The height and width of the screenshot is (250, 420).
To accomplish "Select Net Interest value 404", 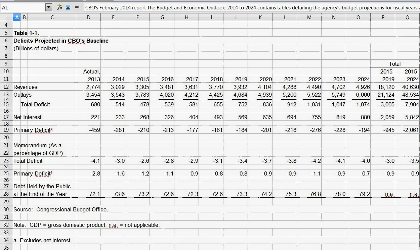I will pyautogui.click(x=193, y=117).
